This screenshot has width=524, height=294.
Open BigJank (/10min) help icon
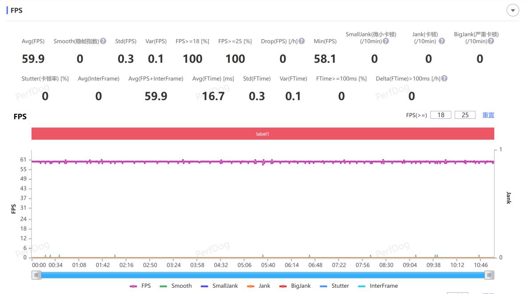click(491, 41)
